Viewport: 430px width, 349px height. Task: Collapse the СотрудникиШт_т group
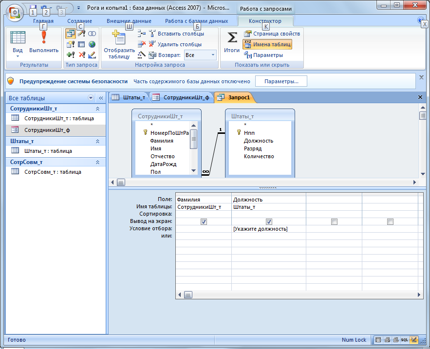97,109
